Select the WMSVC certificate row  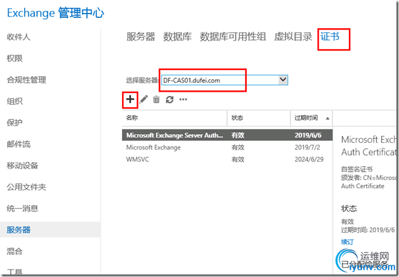point(227,159)
